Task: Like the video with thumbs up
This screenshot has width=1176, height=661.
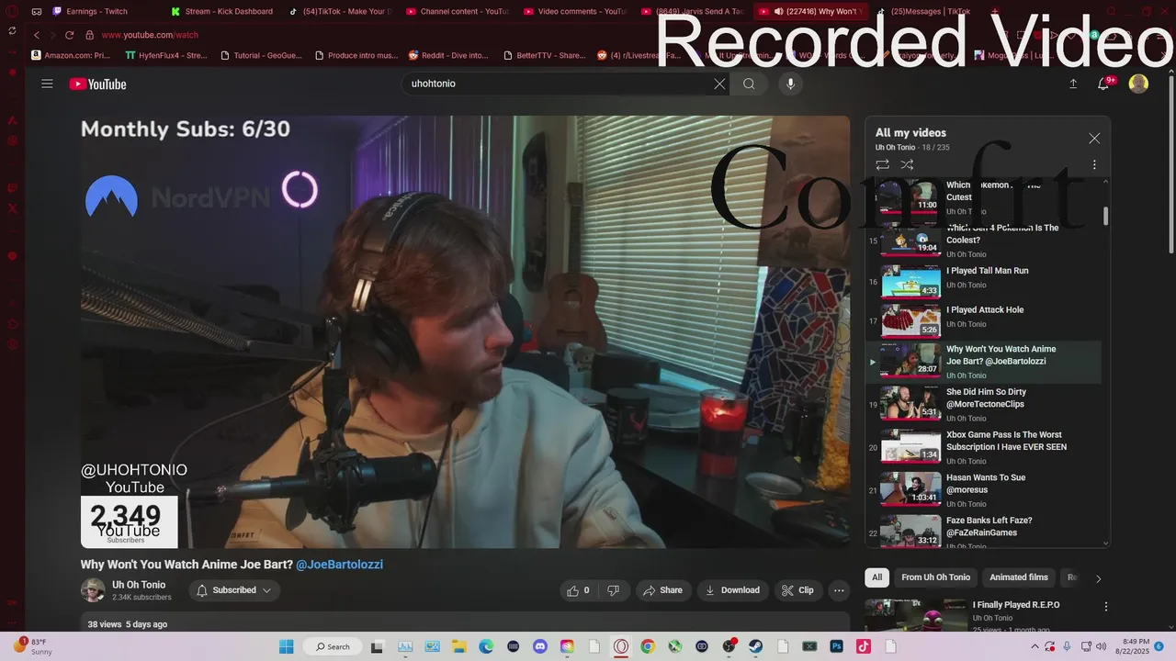Action: pyautogui.click(x=579, y=590)
